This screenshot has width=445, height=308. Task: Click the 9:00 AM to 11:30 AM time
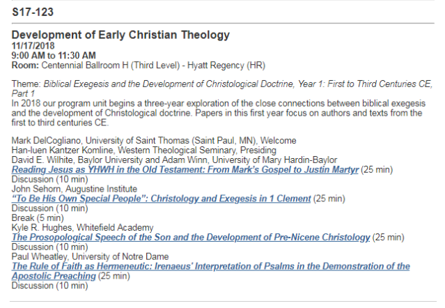tap(54, 55)
